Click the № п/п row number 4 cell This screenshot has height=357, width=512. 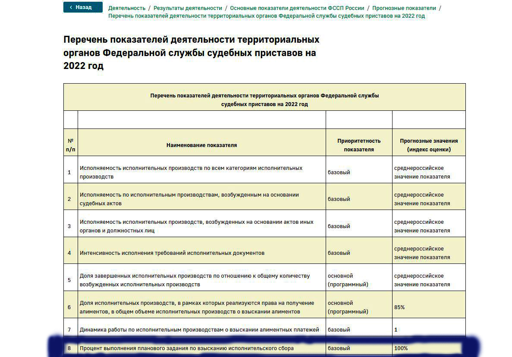[70, 252]
